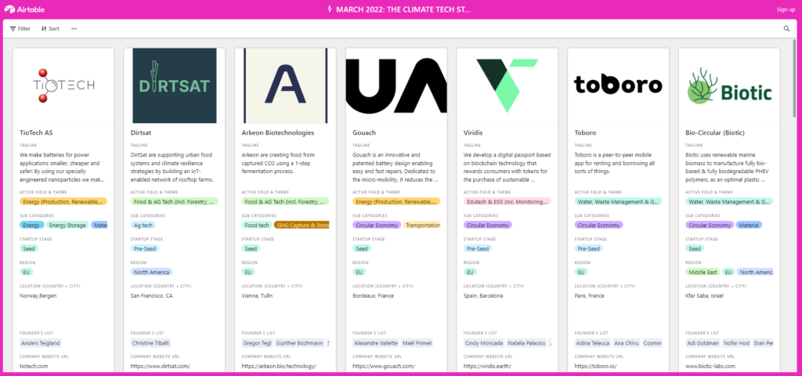This screenshot has height=376, width=802.
Task: Click the Energy Storage sub category tag
Action: pos(68,225)
